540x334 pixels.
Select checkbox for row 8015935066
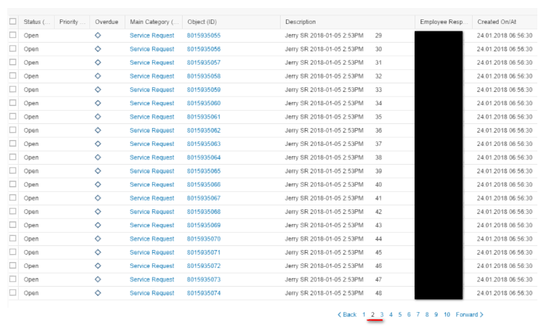[x=13, y=184]
